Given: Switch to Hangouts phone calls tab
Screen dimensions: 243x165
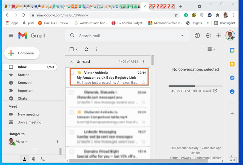Looking at the screenshot, I should tap(43, 159).
